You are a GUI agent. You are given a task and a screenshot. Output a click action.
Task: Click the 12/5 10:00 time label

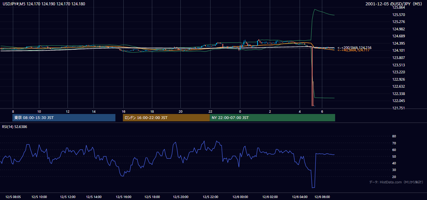(x=39, y=197)
